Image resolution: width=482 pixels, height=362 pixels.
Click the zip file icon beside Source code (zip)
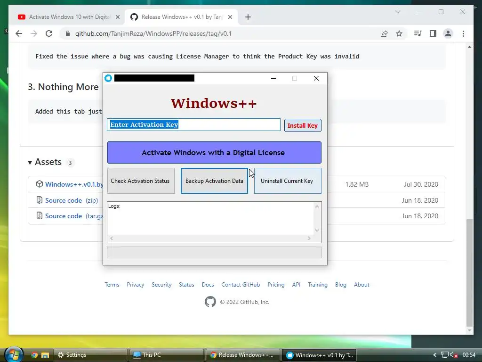[x=40, y=200]
